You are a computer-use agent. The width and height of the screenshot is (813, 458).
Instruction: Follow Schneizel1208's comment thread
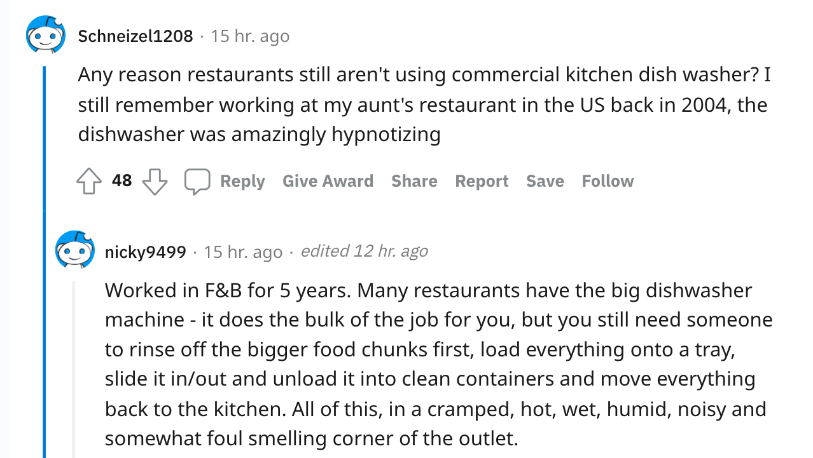[x=608, y=182]
